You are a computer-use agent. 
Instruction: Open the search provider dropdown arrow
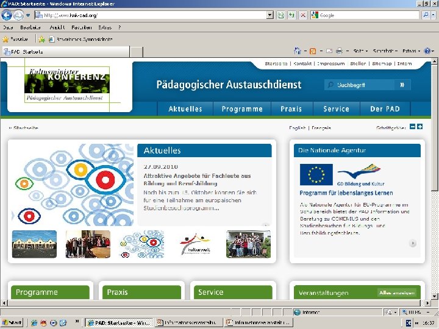tap(434, 15)
